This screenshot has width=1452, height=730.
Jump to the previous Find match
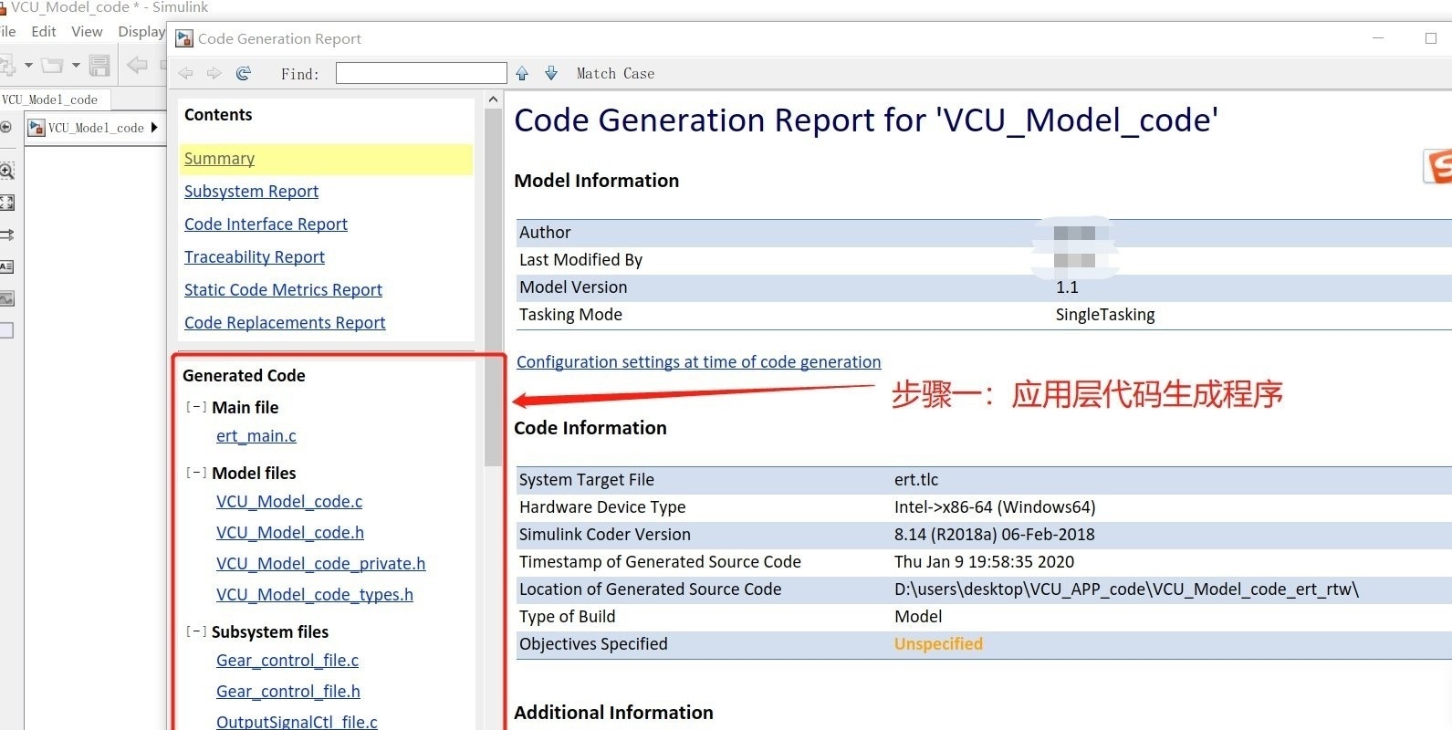pos(522,73)
